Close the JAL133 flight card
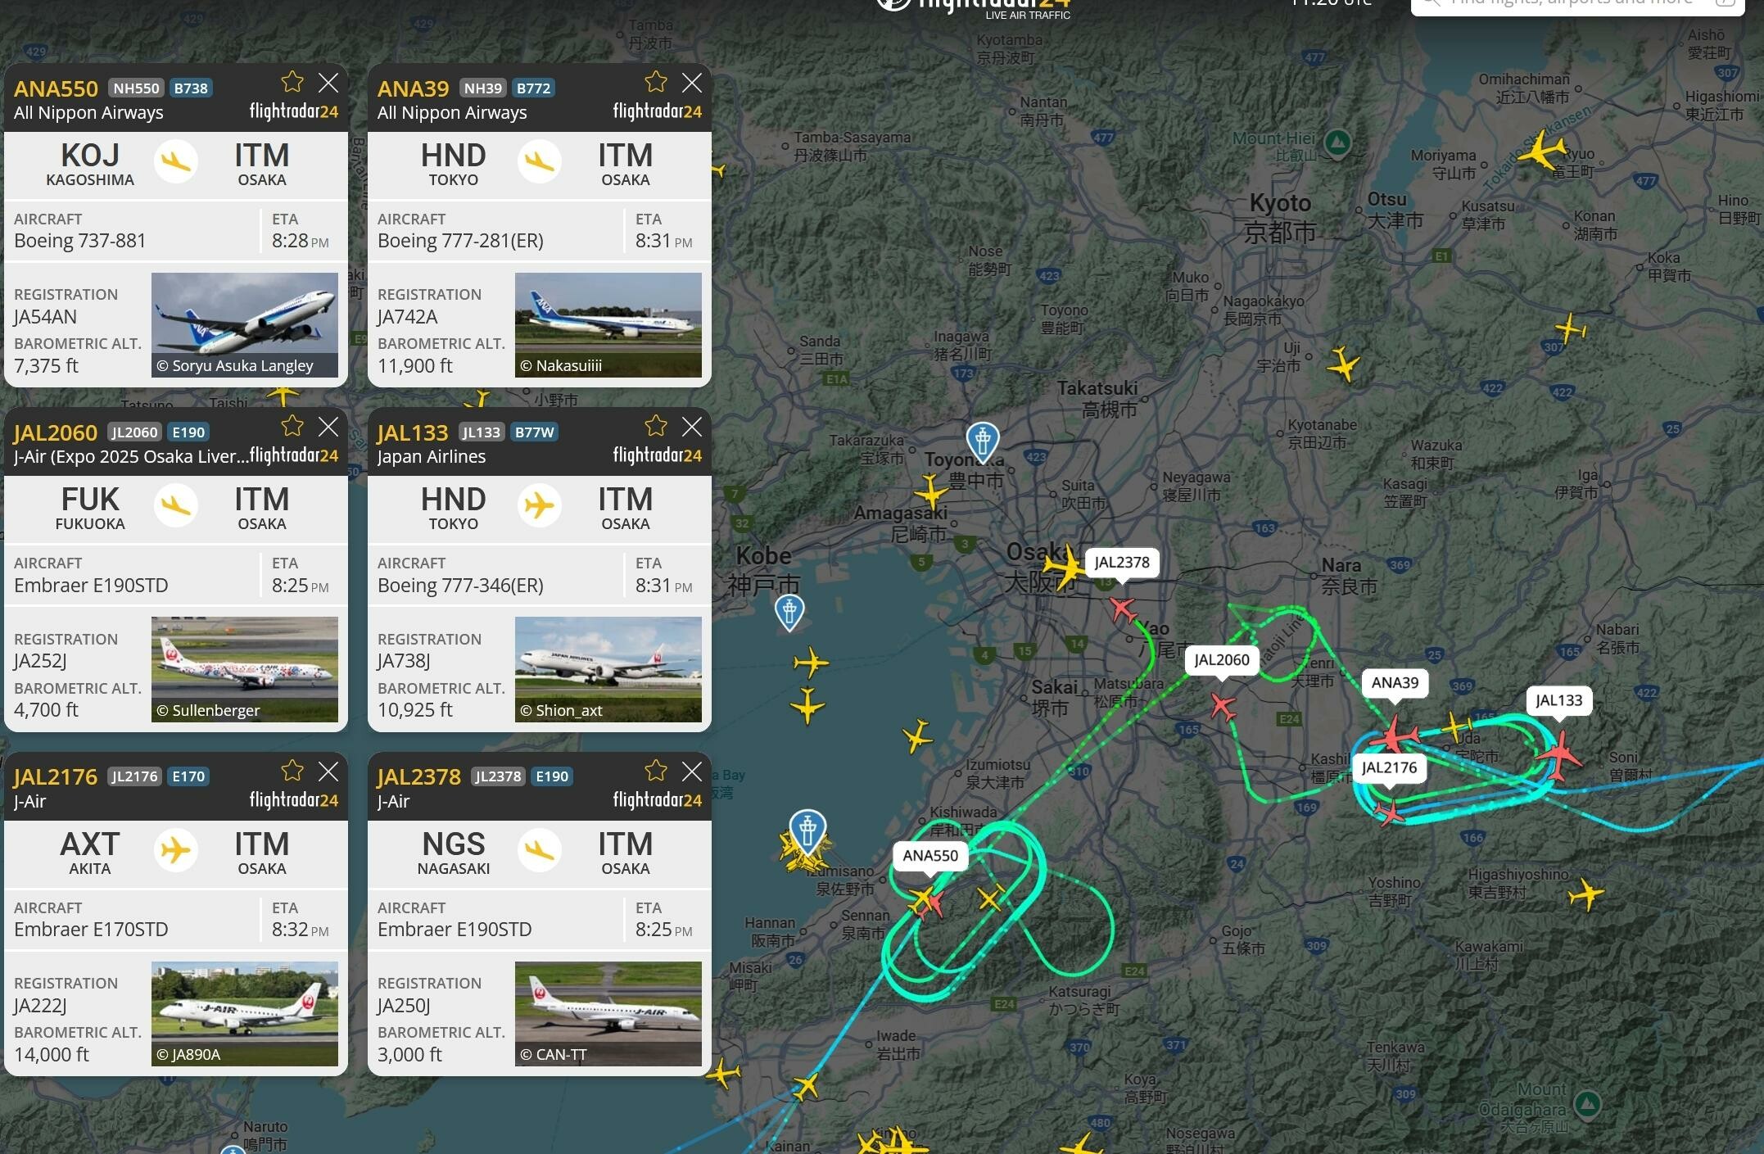This screenshot has height=1154, width=1764. (692, 427)
